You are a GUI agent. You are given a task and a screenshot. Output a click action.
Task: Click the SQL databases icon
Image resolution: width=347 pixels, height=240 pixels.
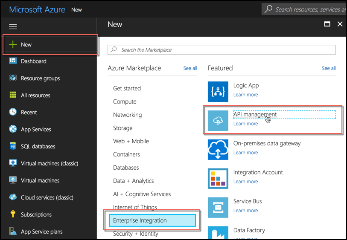point(13,146)
